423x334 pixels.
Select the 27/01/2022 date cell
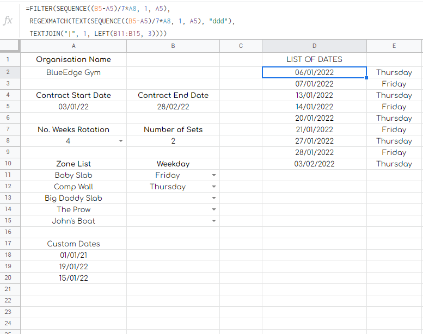point(314,141)
